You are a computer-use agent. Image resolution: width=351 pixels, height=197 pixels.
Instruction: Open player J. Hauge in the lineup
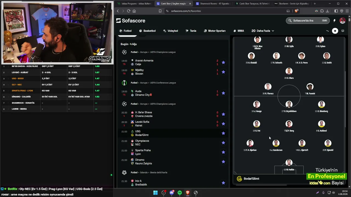(257, 106)
